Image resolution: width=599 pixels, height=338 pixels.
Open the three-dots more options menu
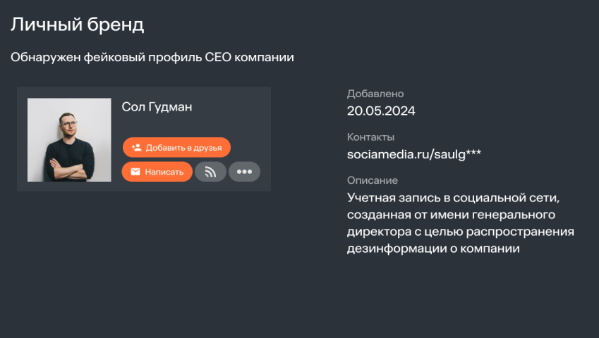(244, 172)
